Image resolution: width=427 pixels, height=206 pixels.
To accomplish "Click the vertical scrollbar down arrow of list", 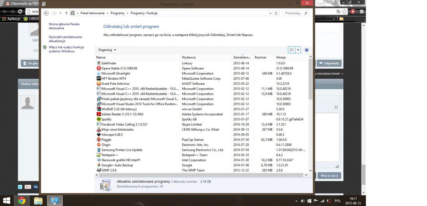I will [x=310, y=170].
